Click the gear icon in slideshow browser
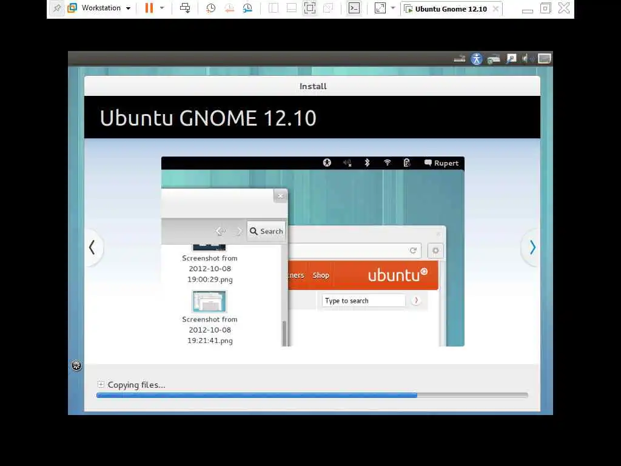621x466 pixels. [x=435, y=251]
